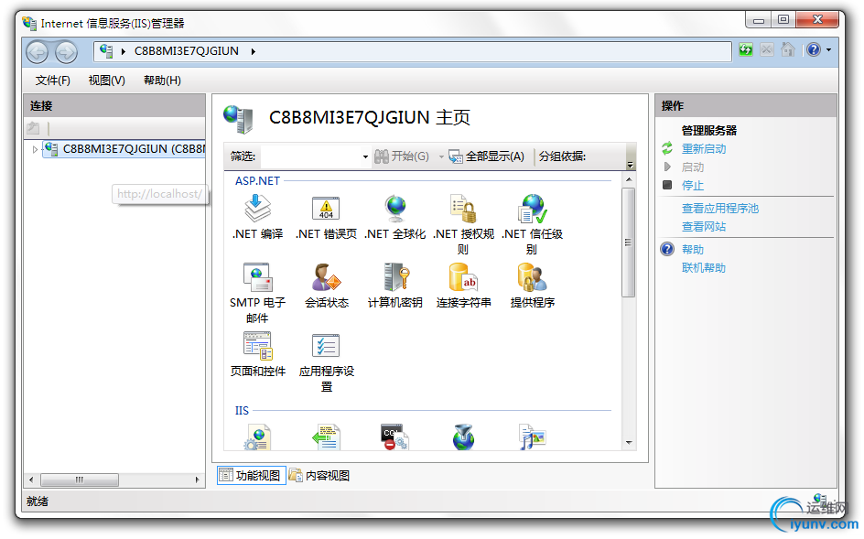Click the IIS icon with green arrow document

(x=326, y=437)
